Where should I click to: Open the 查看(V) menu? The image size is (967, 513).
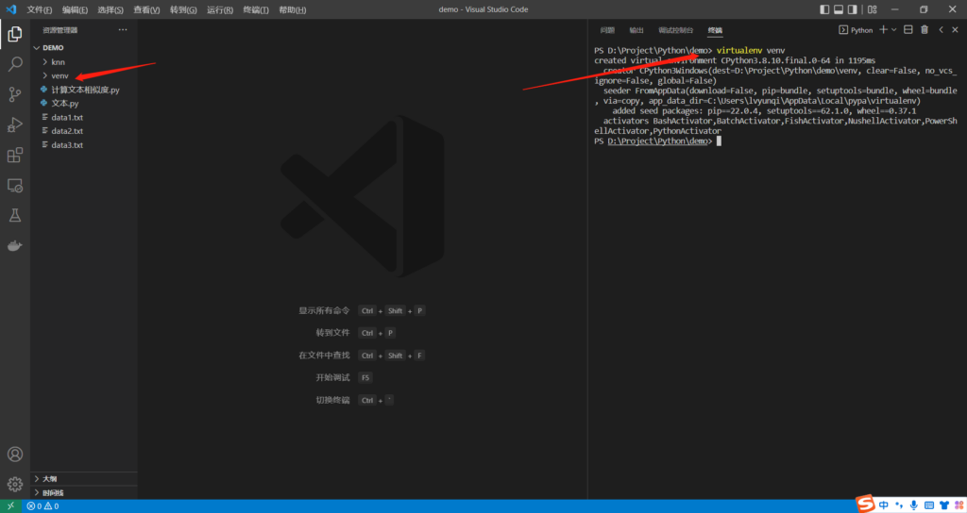(x=146, y=9)
